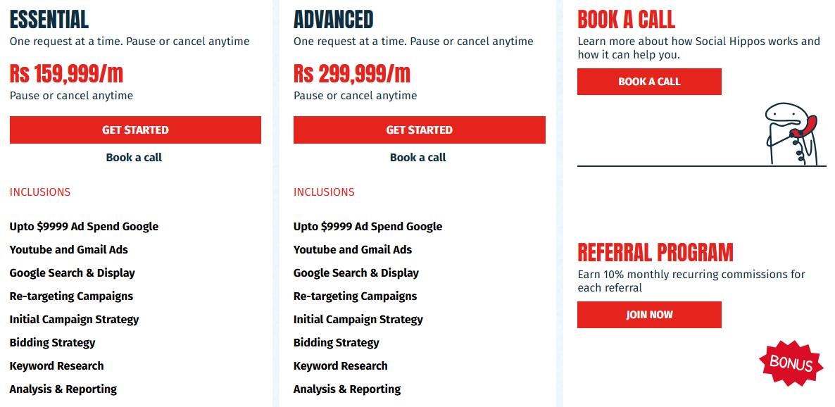Viewport: 835px width, 407px height.
Task: Click the red BOOK A CALL button
Action: 649,82
